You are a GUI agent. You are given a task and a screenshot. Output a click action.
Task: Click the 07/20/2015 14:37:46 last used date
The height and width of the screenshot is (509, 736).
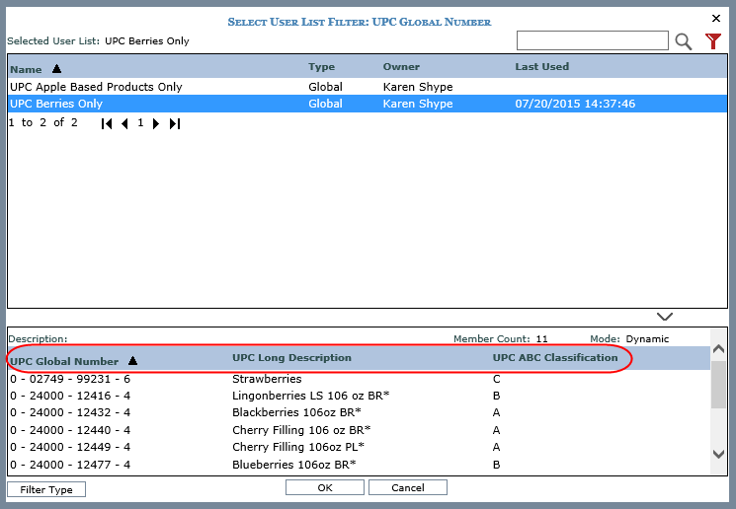pyautogui.click(x=575, y=104)
